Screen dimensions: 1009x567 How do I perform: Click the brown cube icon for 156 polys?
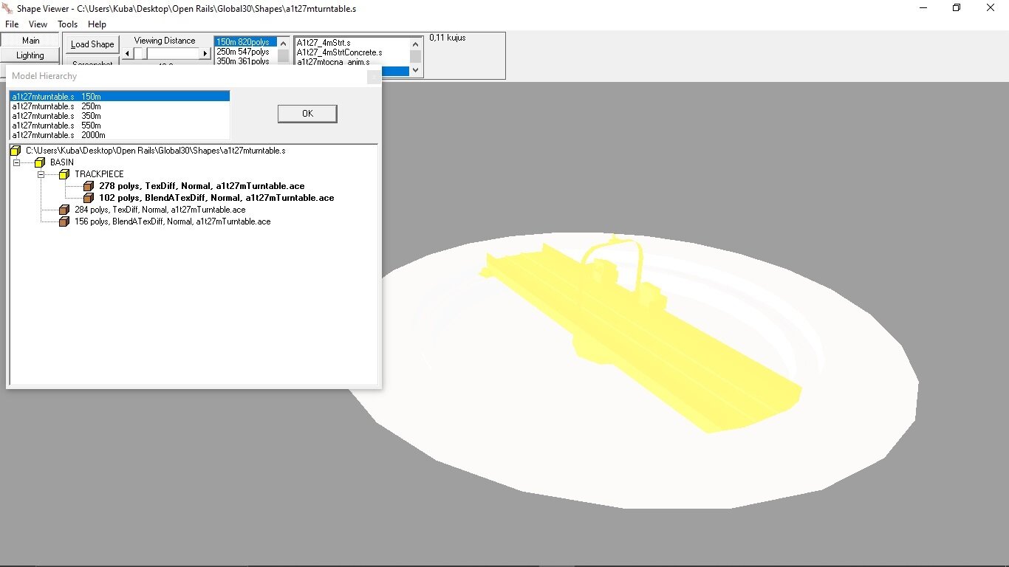pos(64,221)
